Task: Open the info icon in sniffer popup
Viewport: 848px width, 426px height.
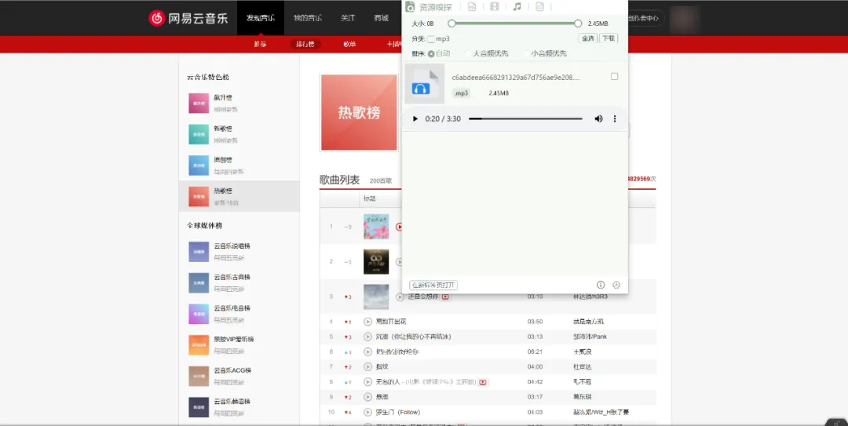Action: click(x=601, y=285)
